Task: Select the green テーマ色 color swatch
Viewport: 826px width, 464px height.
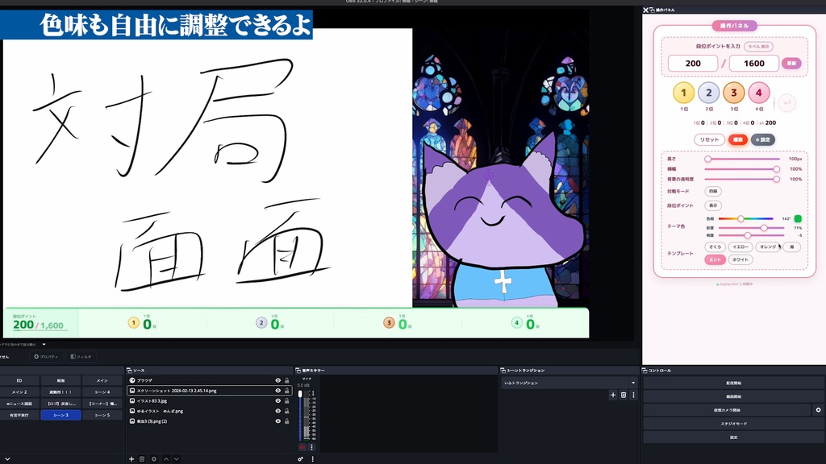Action: pyautogui.click(x=799, y=218)
